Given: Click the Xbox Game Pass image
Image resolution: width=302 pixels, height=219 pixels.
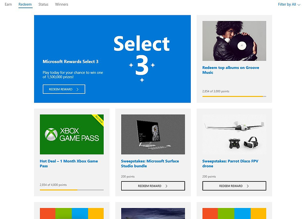Looking at the screenshot, I should 72,134.
